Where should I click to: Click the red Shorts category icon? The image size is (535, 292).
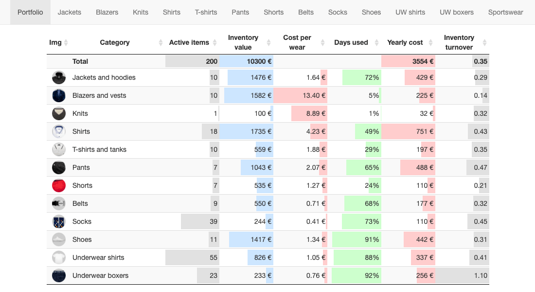pyautogui.click(x=59, y=185)
